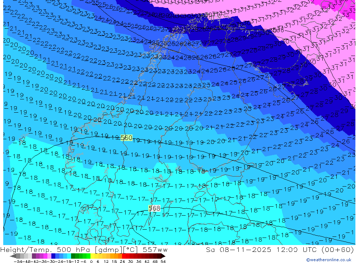359x263 pixels.
Task: Click the 0 label on the colour scale
Action: (x=91, y=262)
